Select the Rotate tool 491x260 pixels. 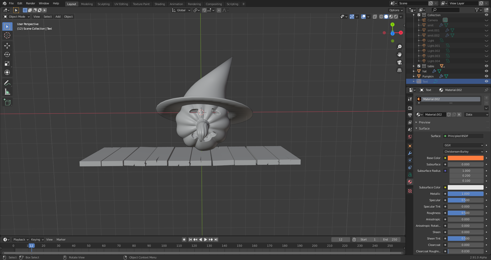point(7,55)
